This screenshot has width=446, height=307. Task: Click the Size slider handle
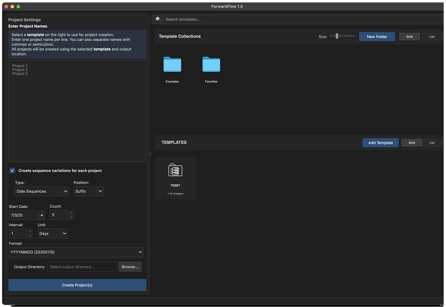point(337,36)
